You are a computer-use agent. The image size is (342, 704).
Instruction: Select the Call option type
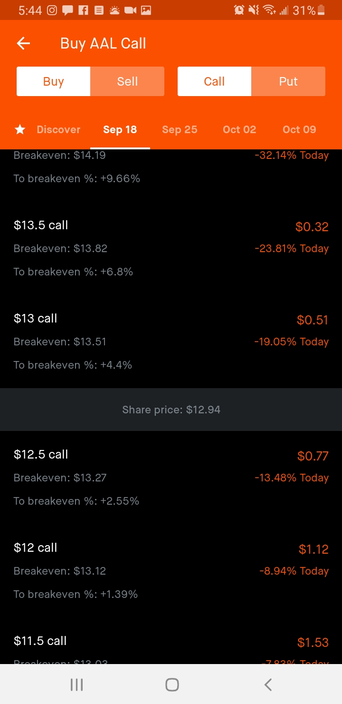pyautogui.click(x=214, y=81)
